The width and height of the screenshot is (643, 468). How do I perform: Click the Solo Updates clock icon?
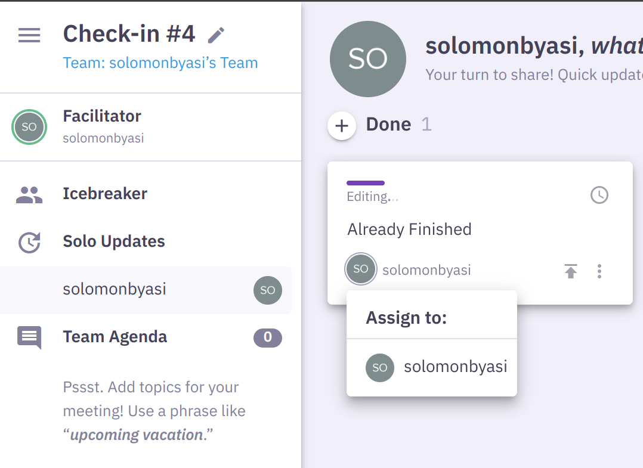pos(29,241)
